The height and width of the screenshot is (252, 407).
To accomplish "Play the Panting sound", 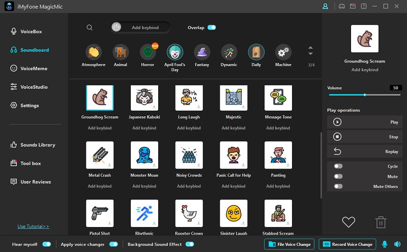I will (278, 155).
